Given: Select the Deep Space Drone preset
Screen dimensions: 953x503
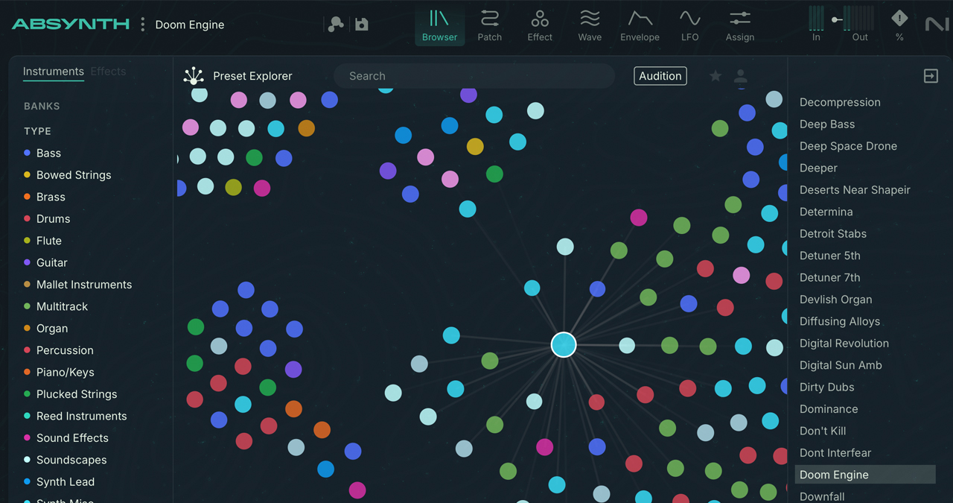Looking at the screenshot, I should (848, 146).
